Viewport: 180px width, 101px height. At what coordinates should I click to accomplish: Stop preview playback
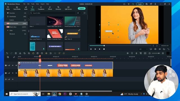104,49
